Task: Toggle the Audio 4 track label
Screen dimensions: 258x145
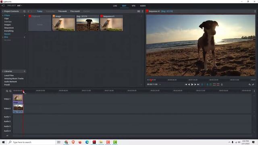Action: pyautogui.click(x=7, y=131)
